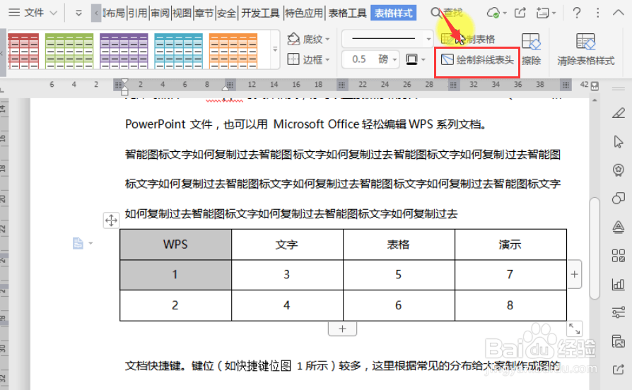
Task: Select the 表格 table cell
Action: (x=399, y=244)
